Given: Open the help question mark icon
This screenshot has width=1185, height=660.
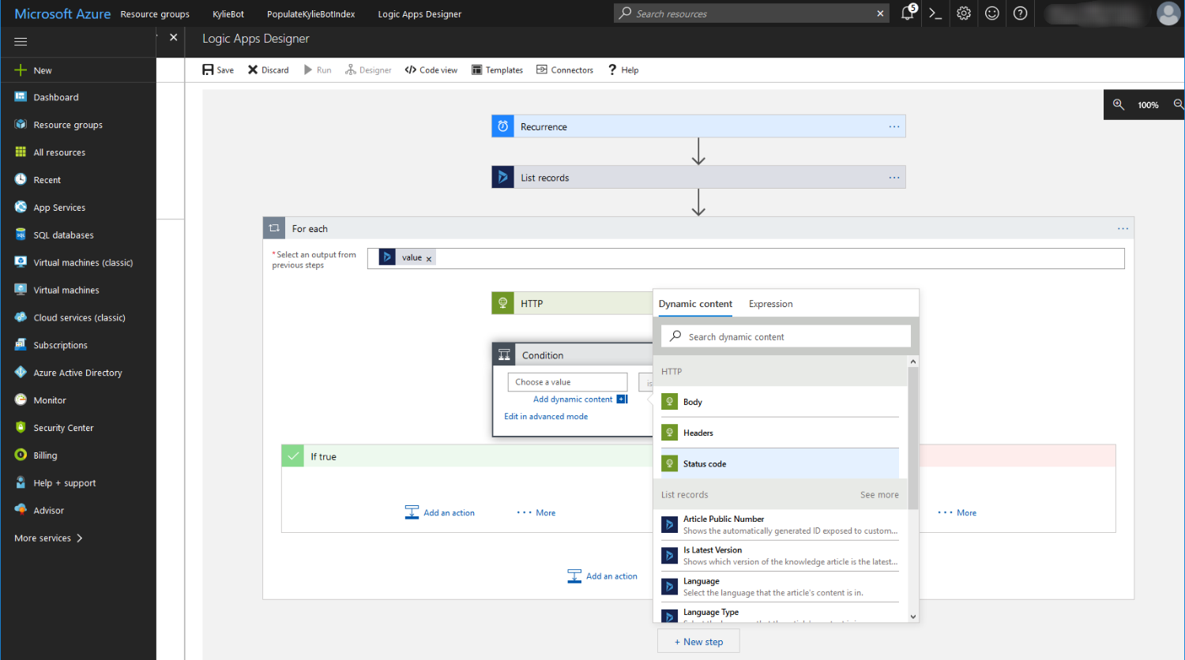Looking at the screenshot, I should click(1021, 13).
